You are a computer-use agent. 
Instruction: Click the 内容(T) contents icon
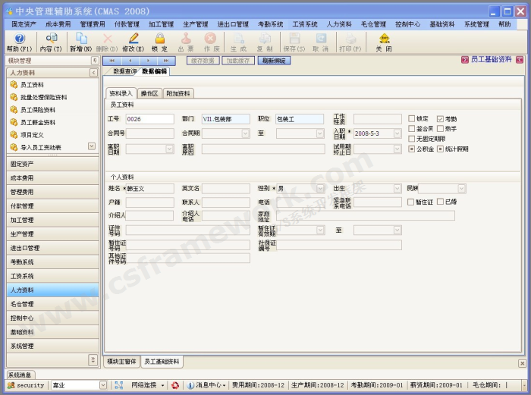(51, 39)
